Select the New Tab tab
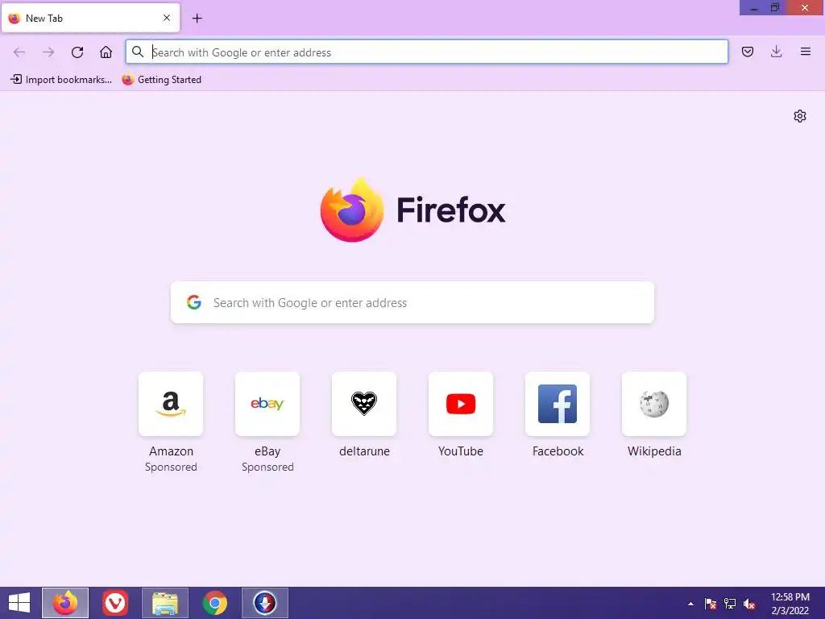This screenshot has width=825, height=619. (90, 18)
